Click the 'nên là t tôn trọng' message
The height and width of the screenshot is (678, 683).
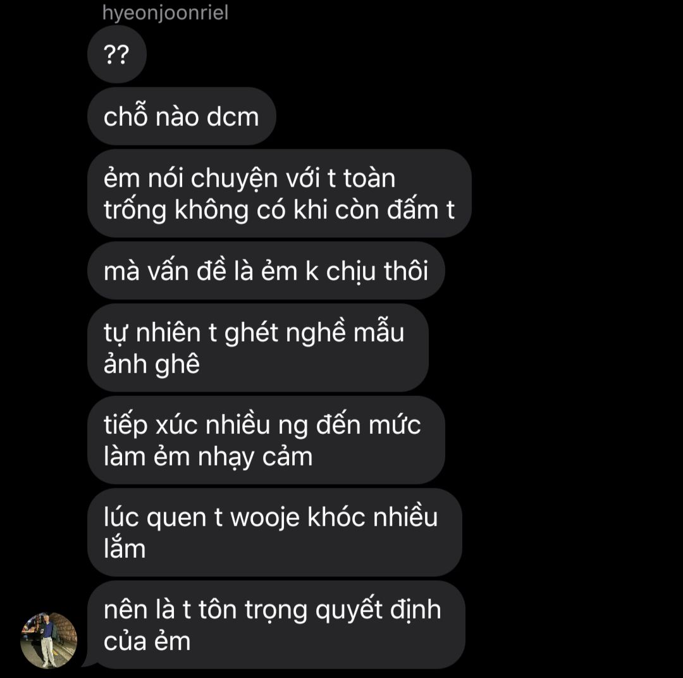[x=276, y=625]
